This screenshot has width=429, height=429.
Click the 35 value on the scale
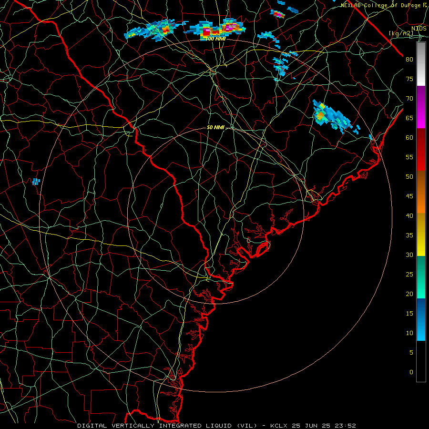tap(409, 235)
